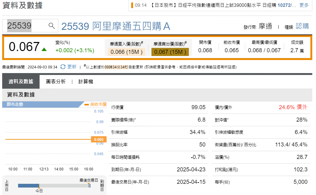
Task: Click the search magnifier icon
Action: 52,26
